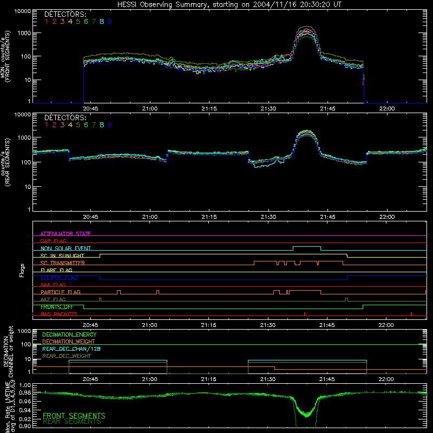Click the REAR_DEC_WEIGHT legend entry
This screenshot has width=433, height=433.
67,356
